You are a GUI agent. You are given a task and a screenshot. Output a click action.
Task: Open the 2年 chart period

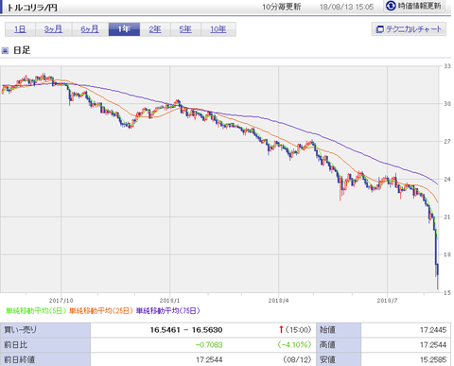[155, 29]
